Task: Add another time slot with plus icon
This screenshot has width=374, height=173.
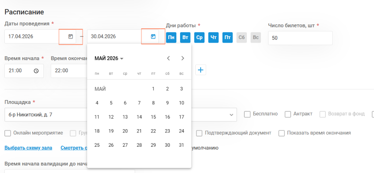Action: pyautogui.click(x=201, y=70)
